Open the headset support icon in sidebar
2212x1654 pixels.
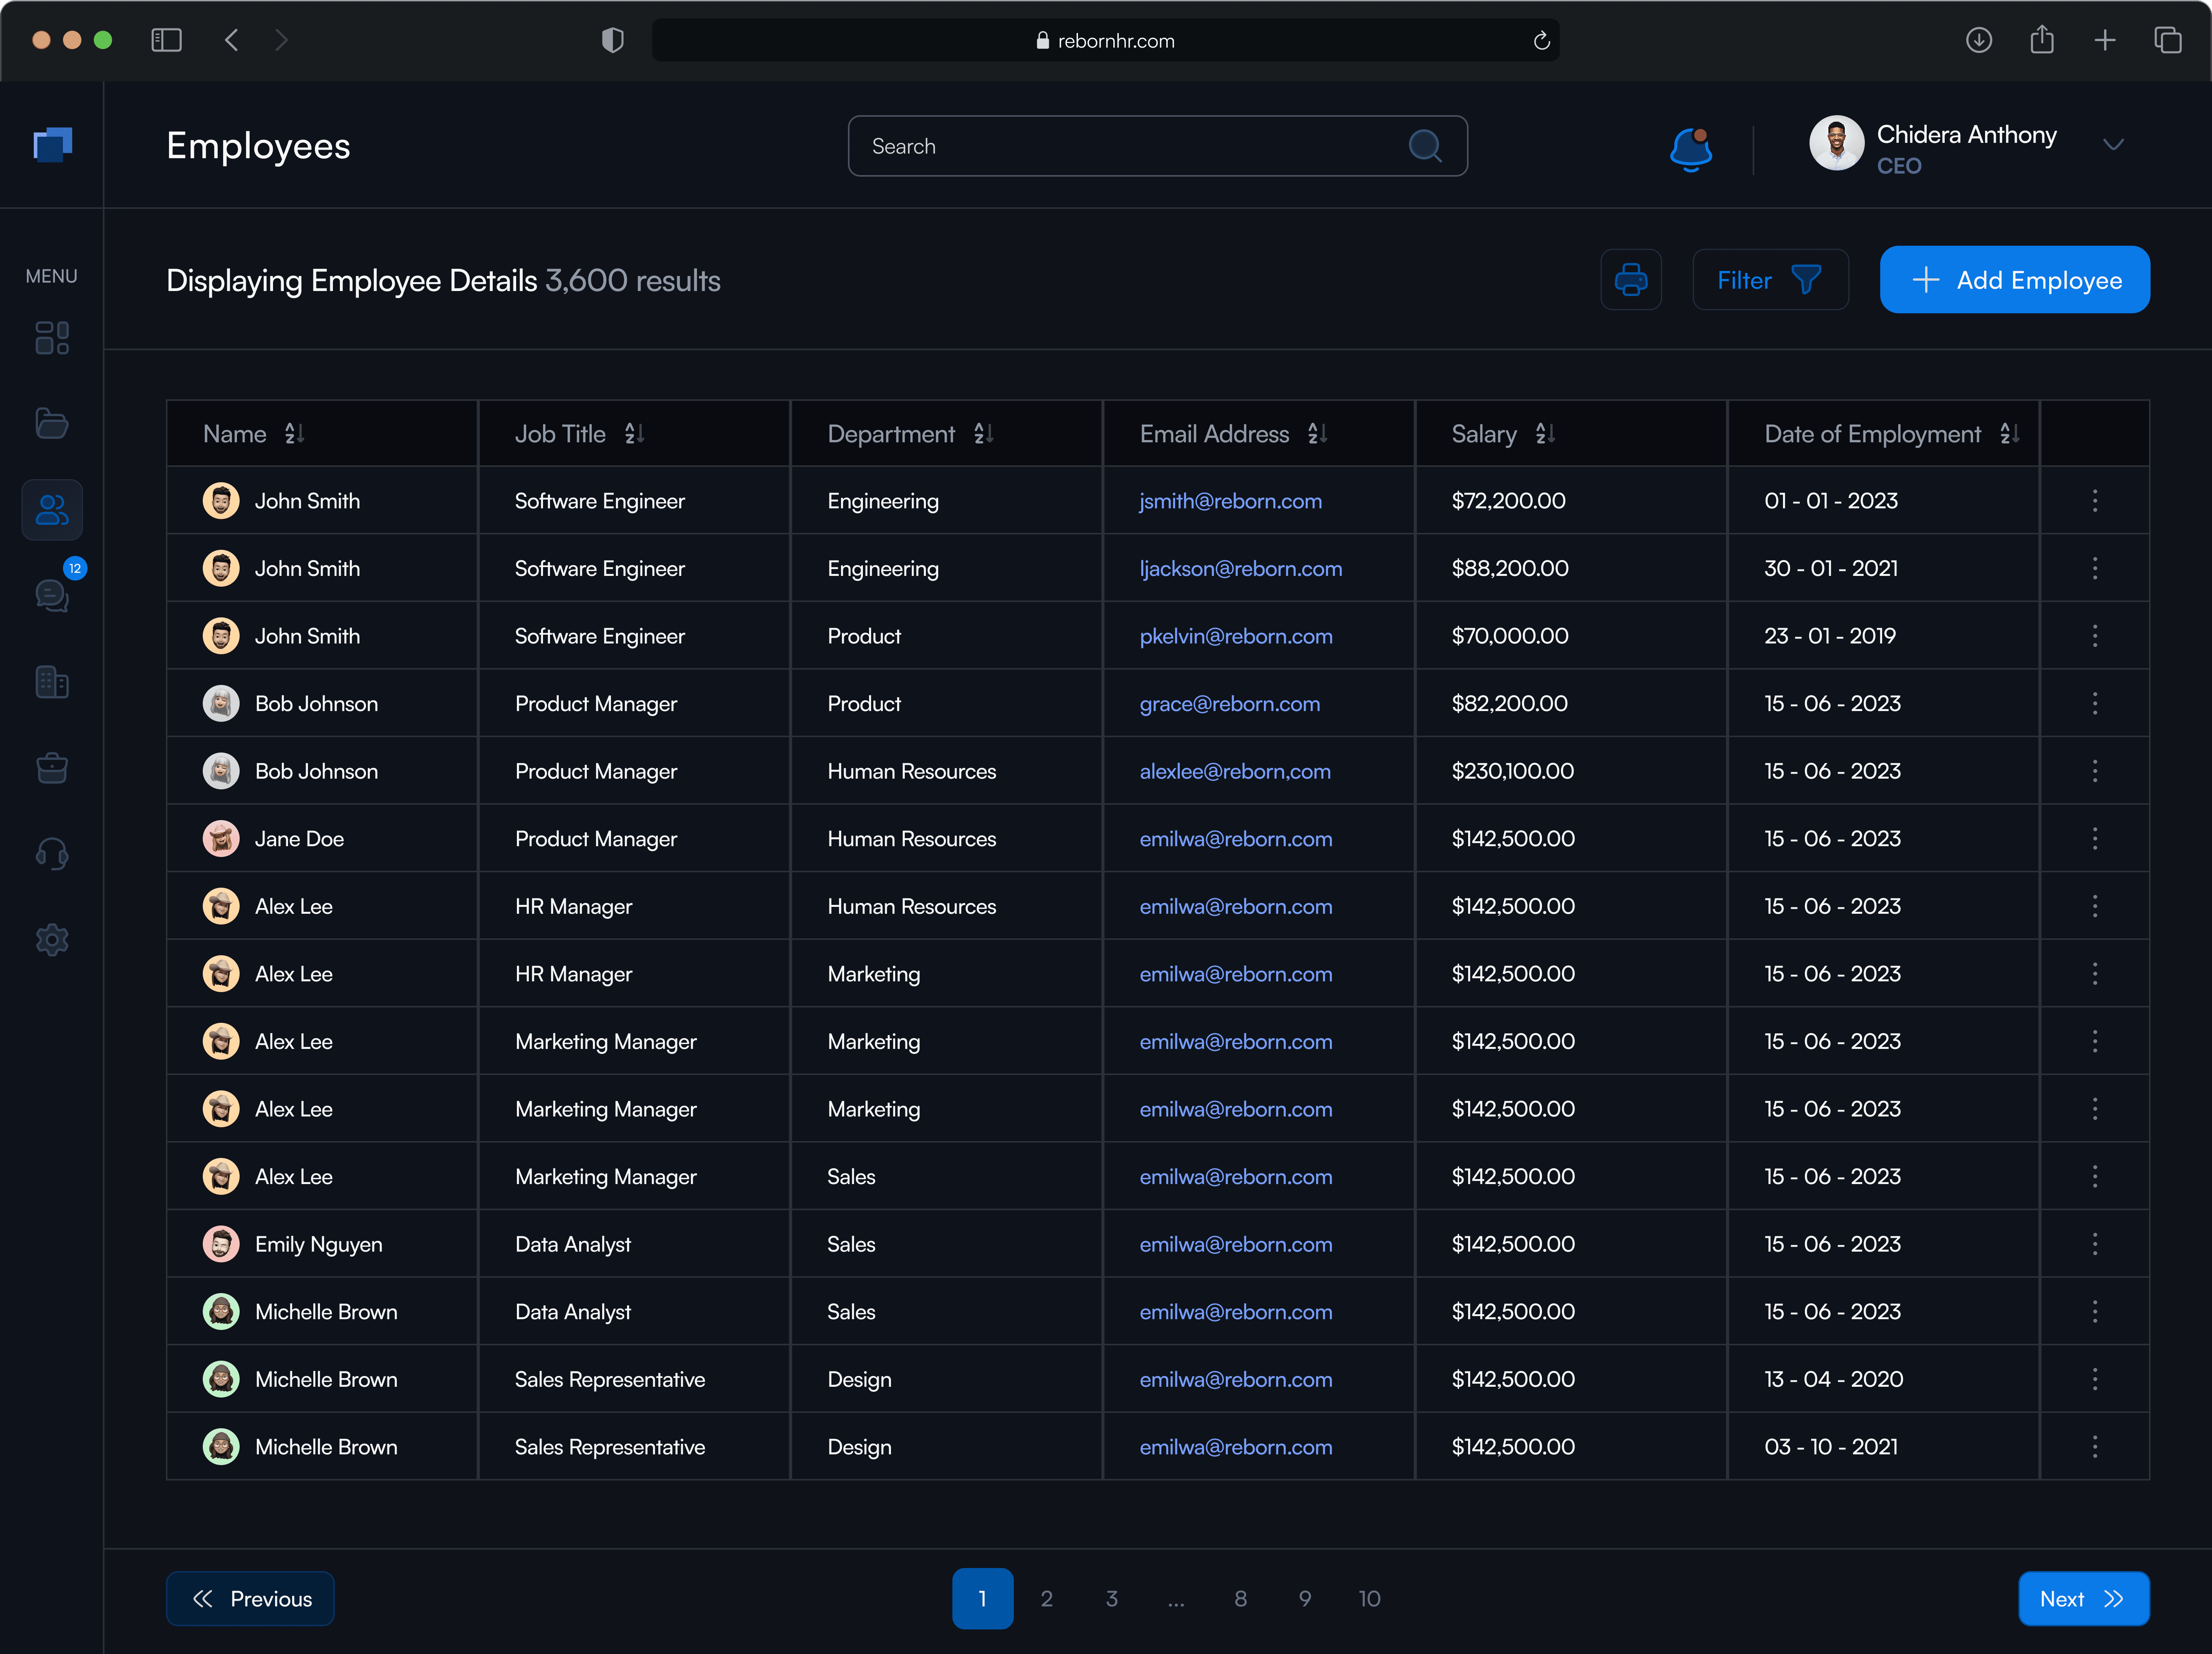click(52, 854)
